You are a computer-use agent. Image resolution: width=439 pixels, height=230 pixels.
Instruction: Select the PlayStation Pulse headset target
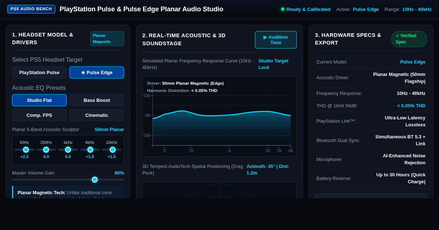[x=39, y=72]
